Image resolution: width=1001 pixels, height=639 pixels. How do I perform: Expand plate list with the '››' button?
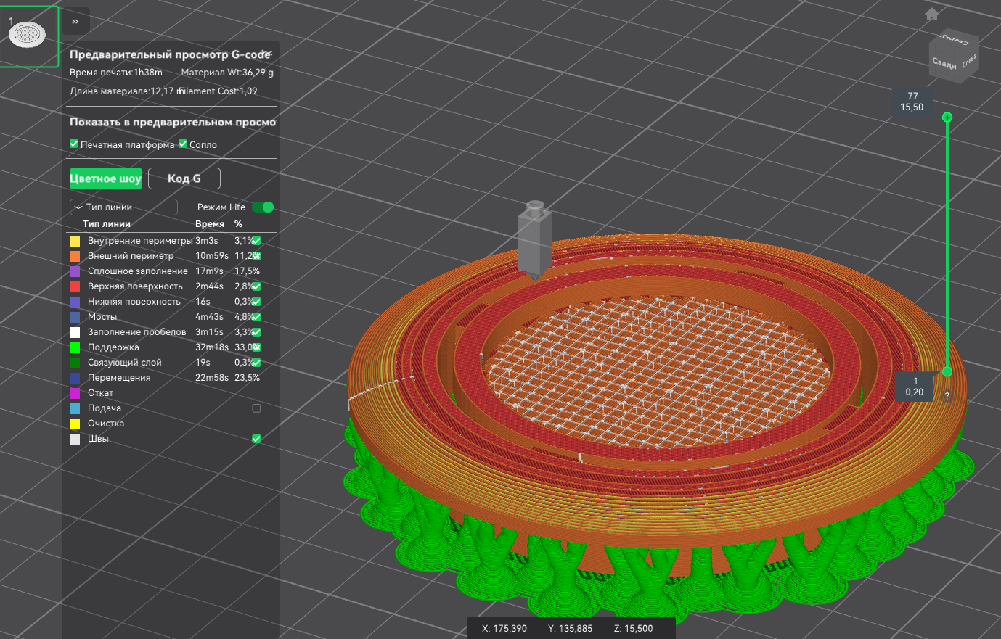(x=75, y=22)
